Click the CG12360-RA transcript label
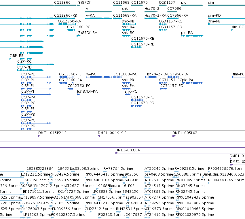 pos(70,21)
